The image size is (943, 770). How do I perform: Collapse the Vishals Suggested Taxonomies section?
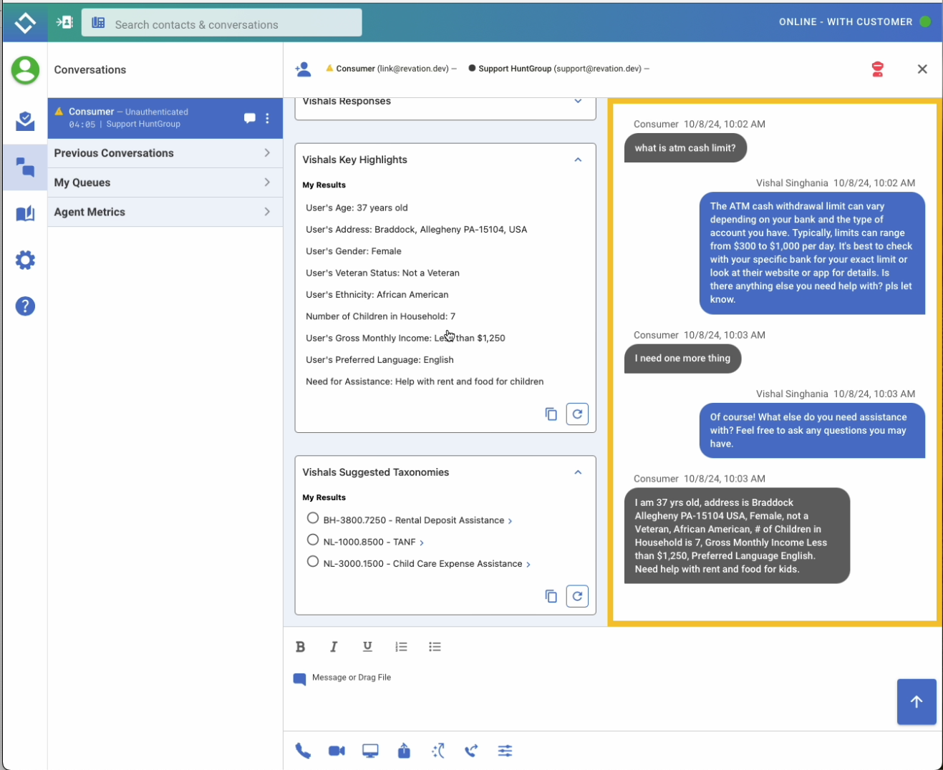point(578,472)
